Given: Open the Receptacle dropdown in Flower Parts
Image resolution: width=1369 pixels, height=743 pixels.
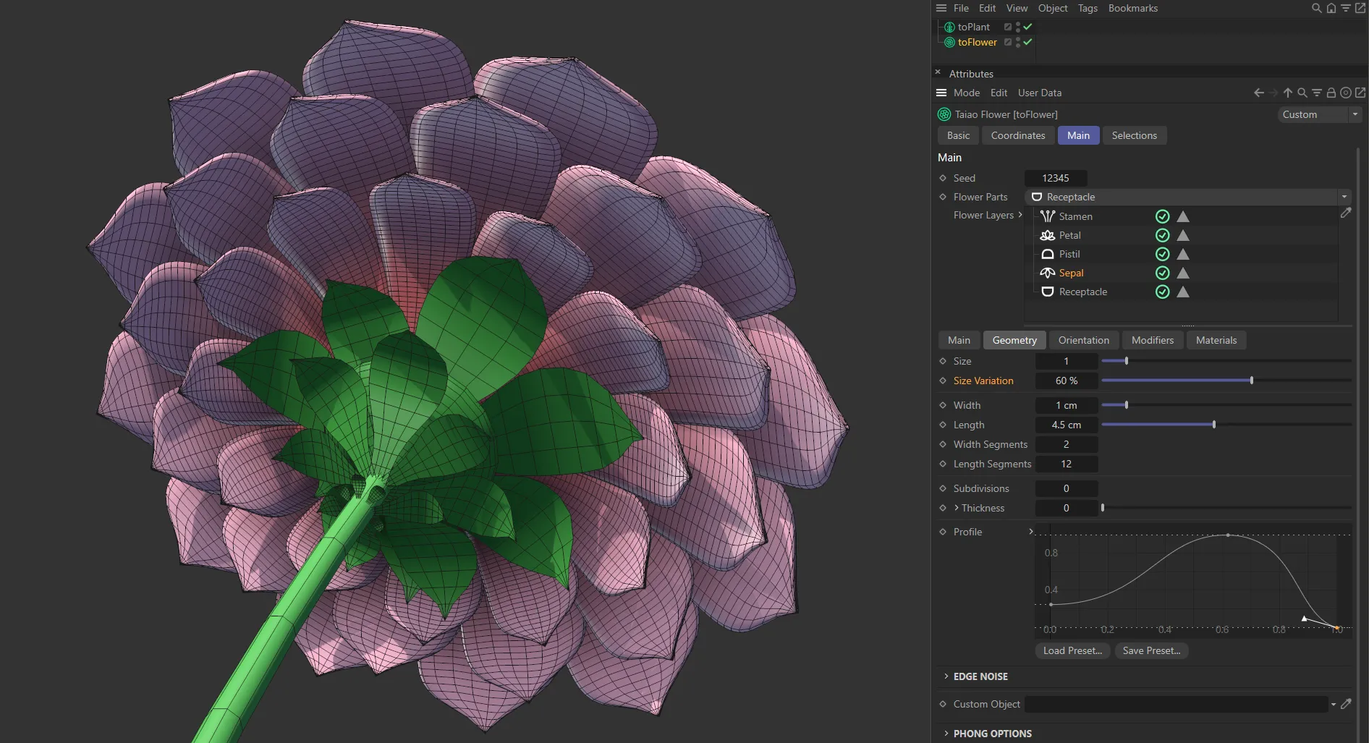Looking at the screenshot, I should coord(1344,197).
